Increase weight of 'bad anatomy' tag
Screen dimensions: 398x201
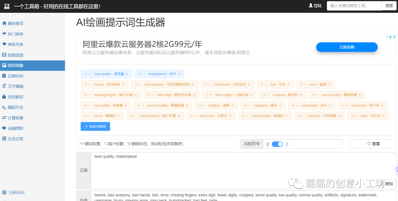coord(136,85)
